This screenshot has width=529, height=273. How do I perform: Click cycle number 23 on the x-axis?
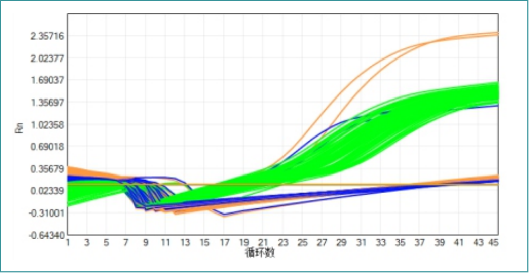[x=283, y=243]
